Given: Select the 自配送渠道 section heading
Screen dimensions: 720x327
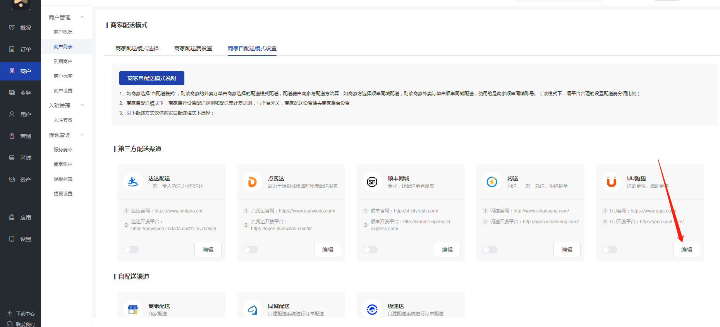Looking at the screenshot, I should click(x=134, y=277).
